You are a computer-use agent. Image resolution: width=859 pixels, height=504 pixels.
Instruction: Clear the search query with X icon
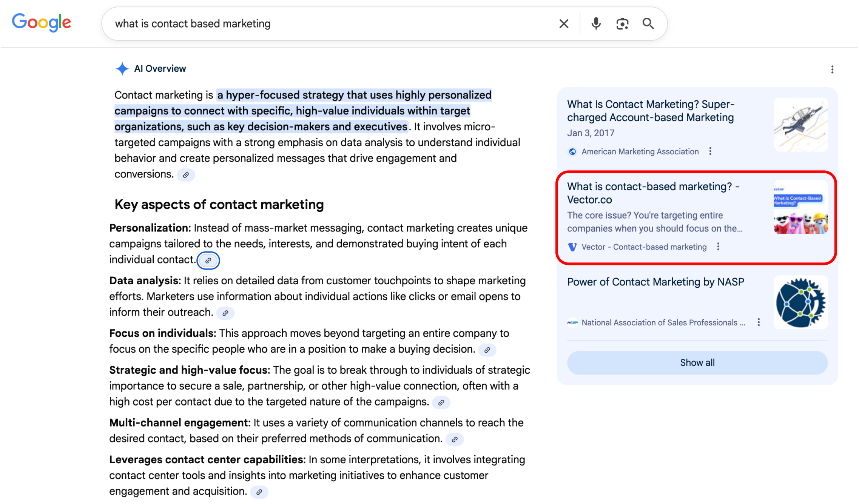click(x=564, y=24)
